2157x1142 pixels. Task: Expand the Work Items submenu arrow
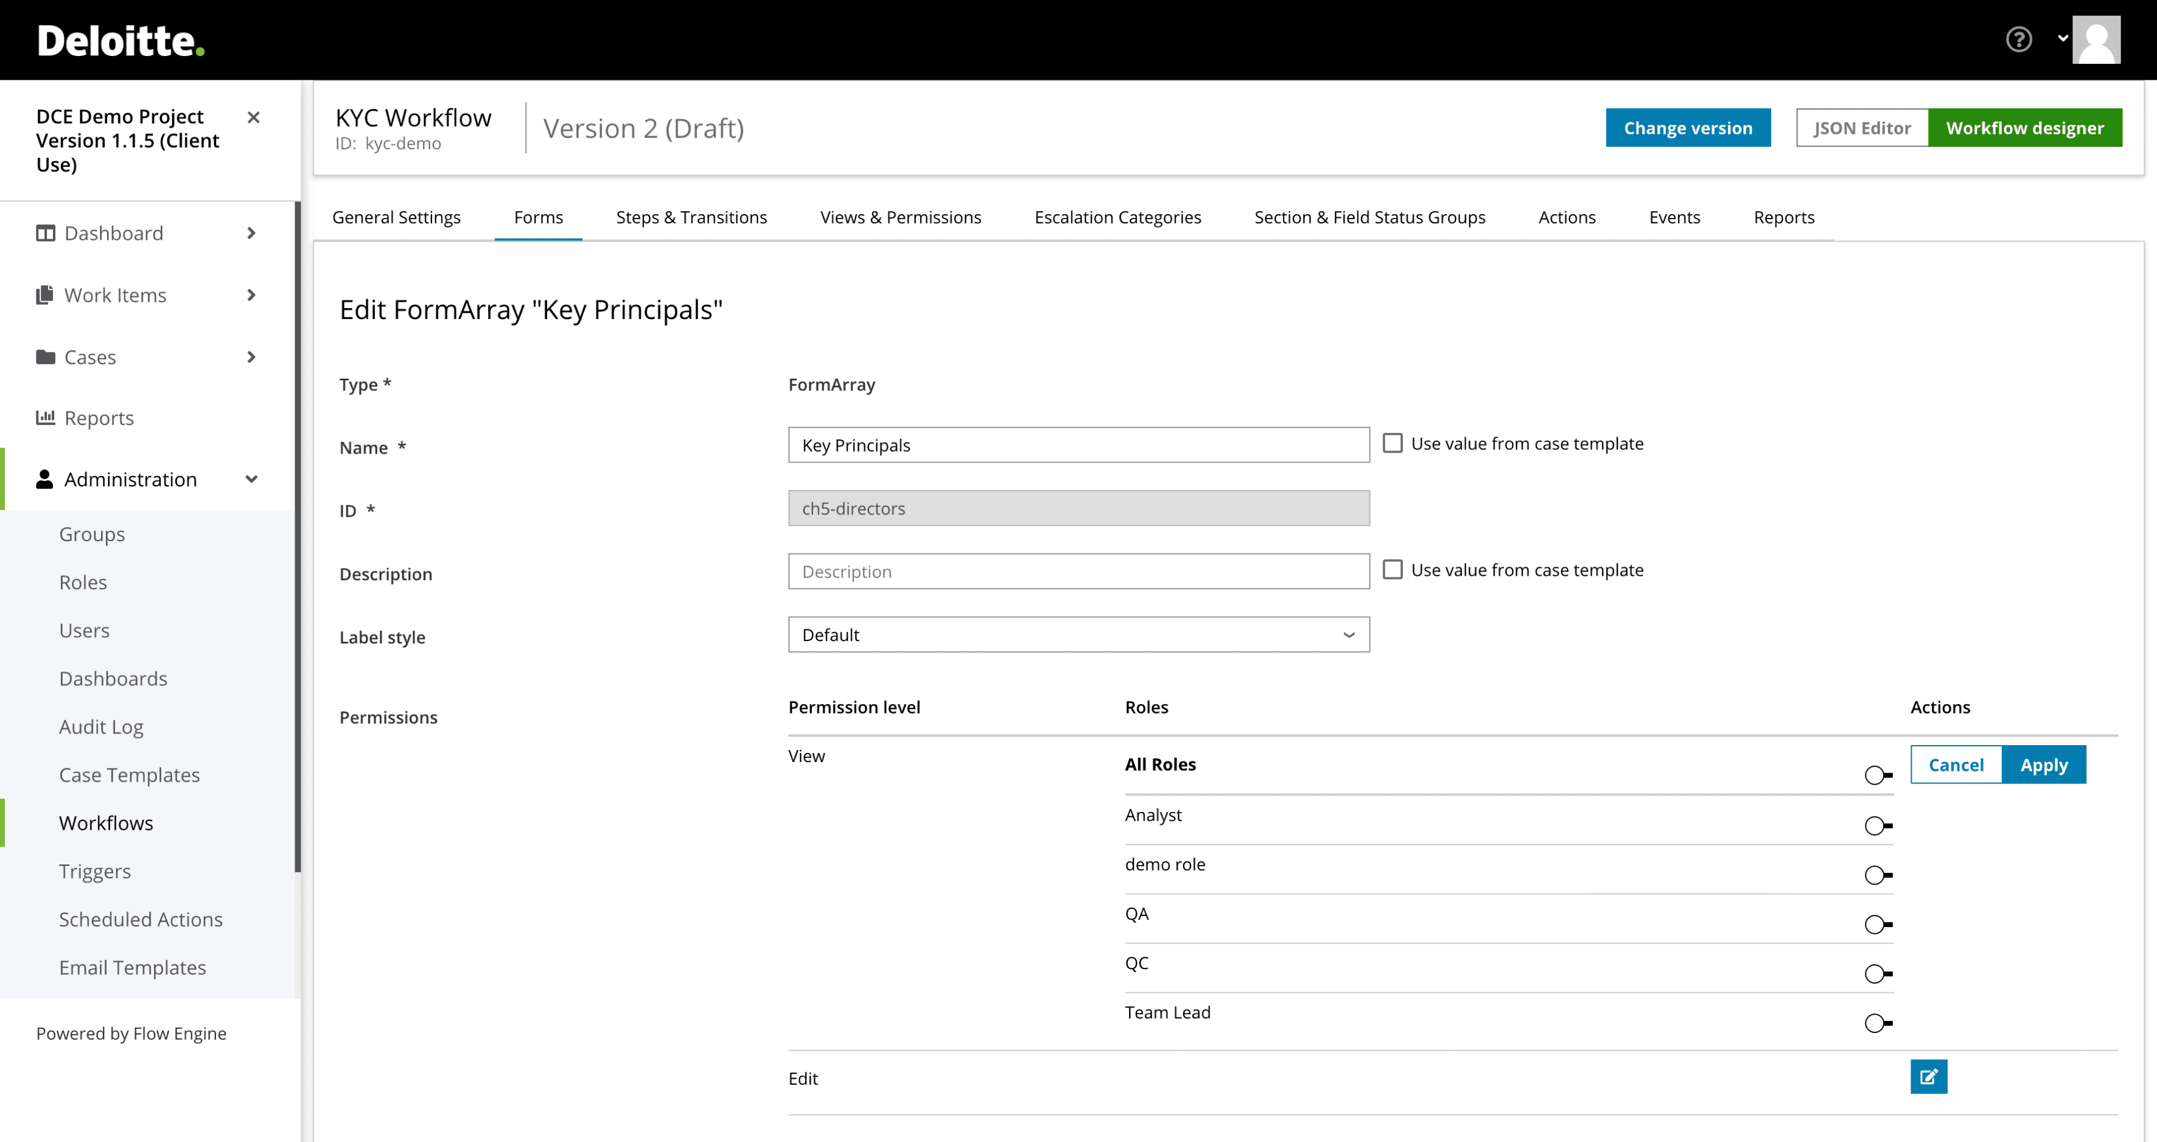click(x=251, y=295)
